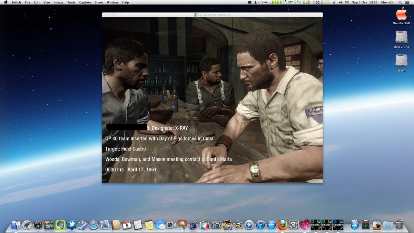The width and height of the screenshot is (414, 233).
Task: Open Keynote podium icon in dock
Action: (183, 225)
